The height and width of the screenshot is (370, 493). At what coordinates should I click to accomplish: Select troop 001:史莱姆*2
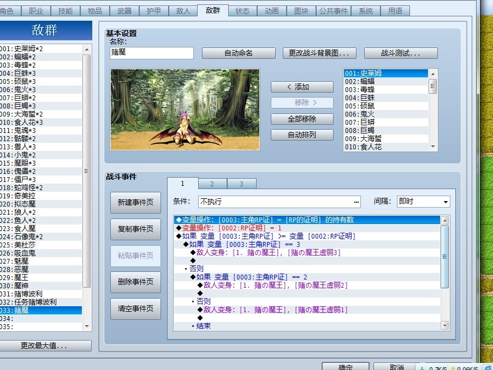[x=41, y=48]
